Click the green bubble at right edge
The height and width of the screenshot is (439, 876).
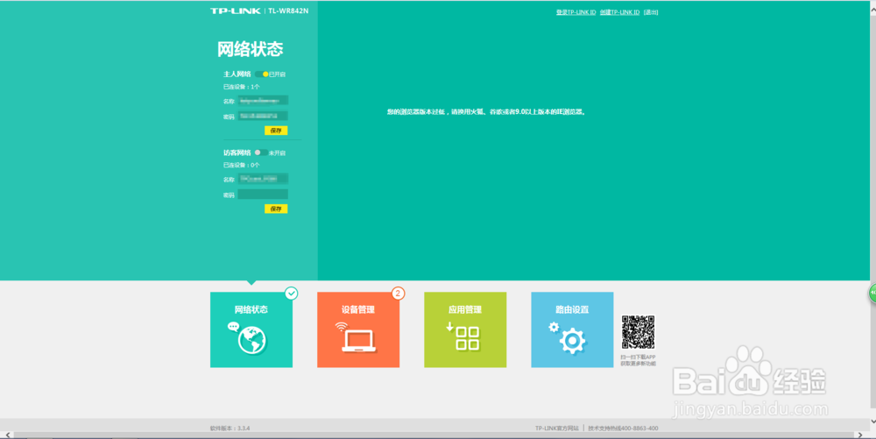click(872, 294)
